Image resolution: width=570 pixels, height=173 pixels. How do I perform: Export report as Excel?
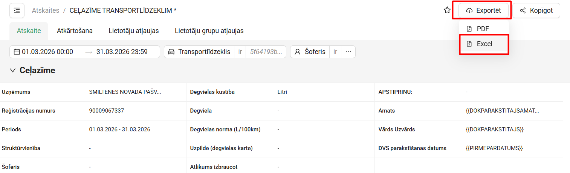click(x=484, y=44)
